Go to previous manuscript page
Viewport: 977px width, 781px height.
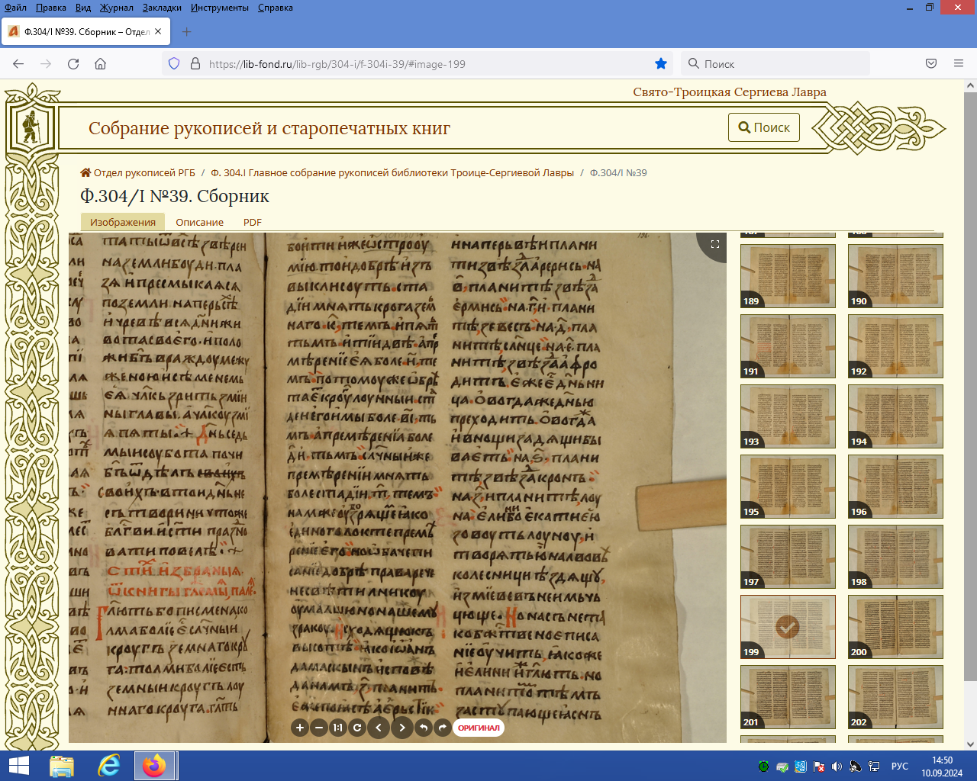tap(379, 728)
